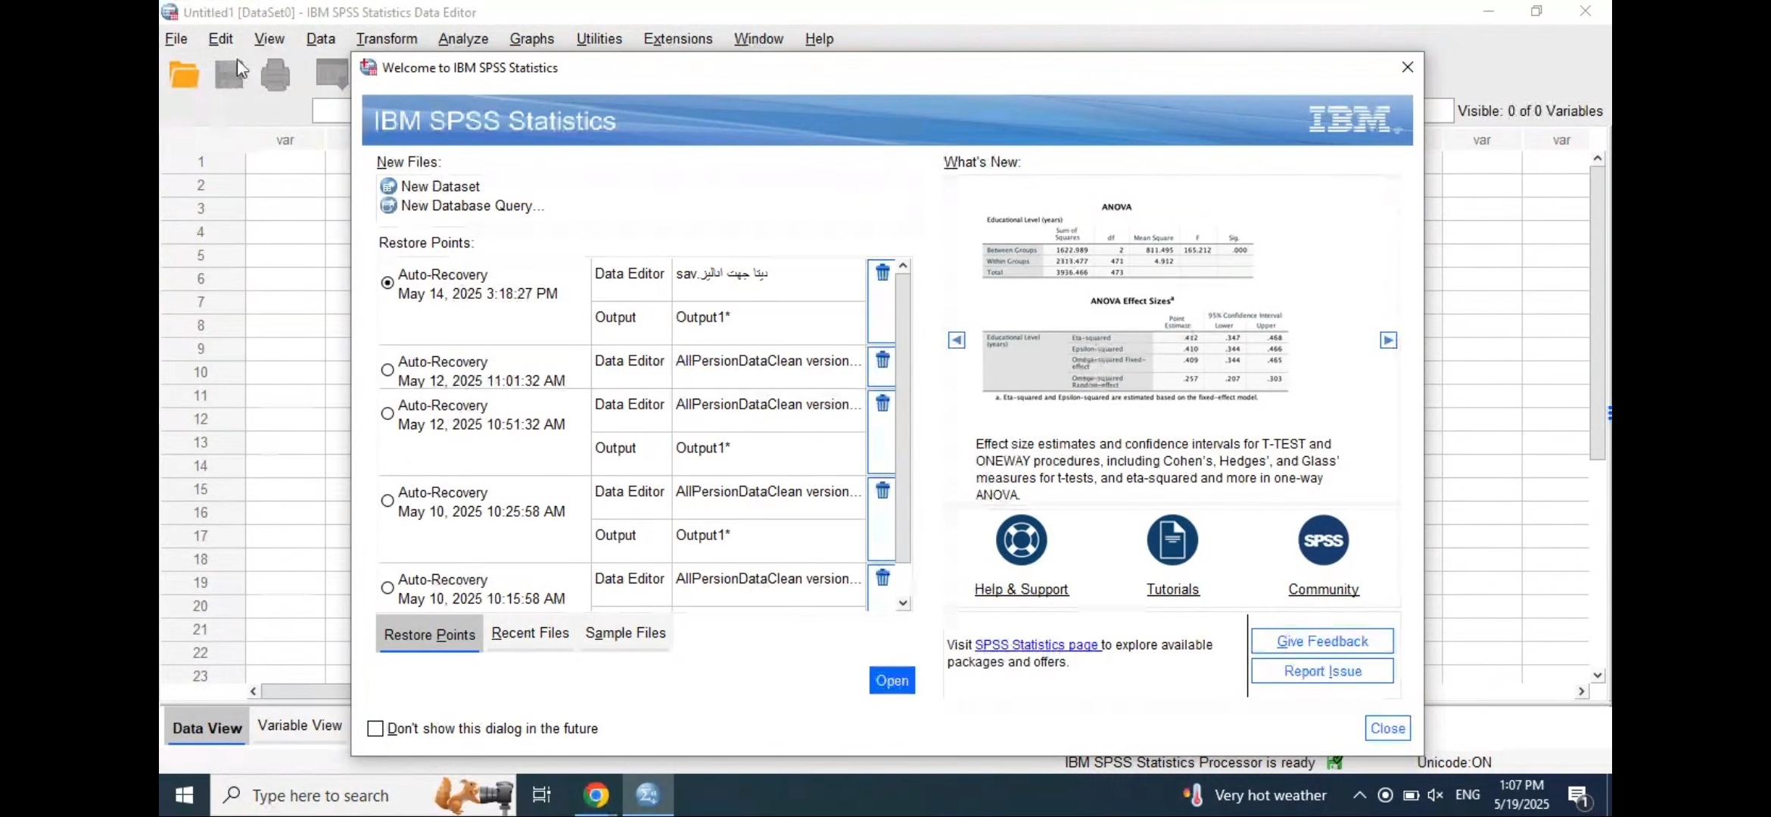Delete the May 10 10:25:58 AM restore point

coord(882,490)
